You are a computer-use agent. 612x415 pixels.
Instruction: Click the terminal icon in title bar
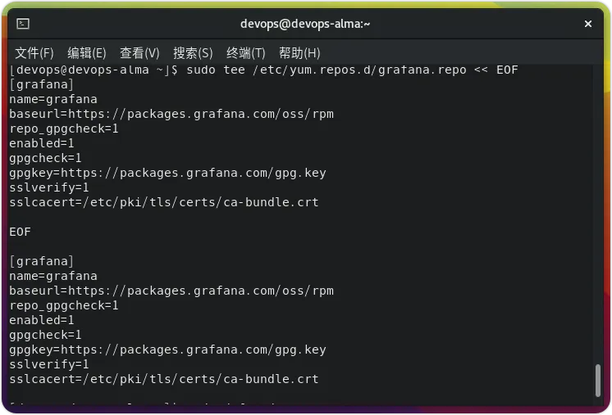click(x=23, y=24)
